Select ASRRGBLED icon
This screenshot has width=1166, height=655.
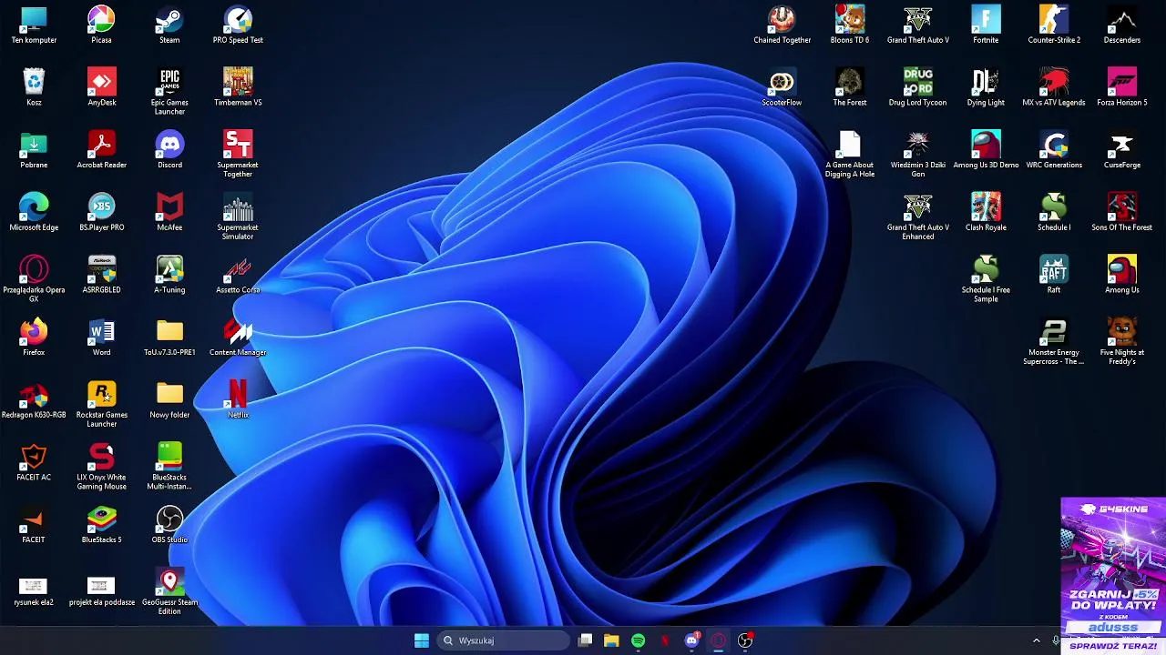pyautogui.click(x=101, y=275)
